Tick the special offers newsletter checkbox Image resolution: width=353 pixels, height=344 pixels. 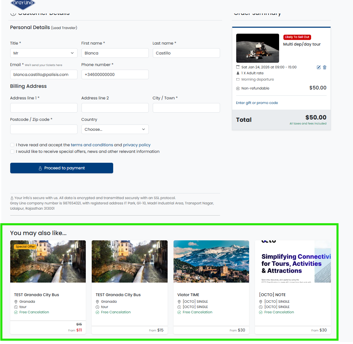12,152
